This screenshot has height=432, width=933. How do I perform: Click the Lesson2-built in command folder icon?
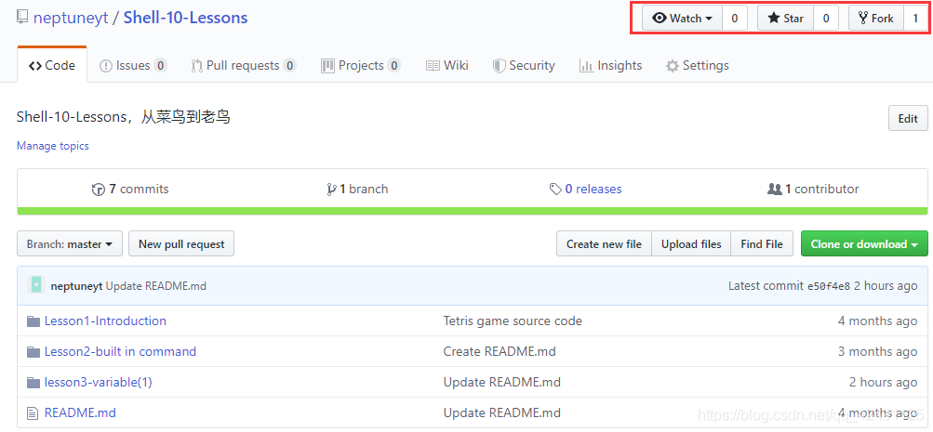(33, 352)
